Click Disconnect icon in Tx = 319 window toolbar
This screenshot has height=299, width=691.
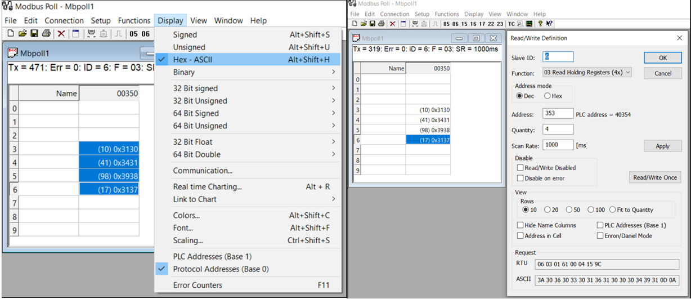(424, 24)
